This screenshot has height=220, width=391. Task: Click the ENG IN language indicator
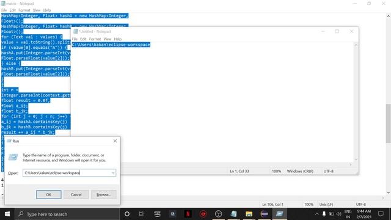[348, 214]
